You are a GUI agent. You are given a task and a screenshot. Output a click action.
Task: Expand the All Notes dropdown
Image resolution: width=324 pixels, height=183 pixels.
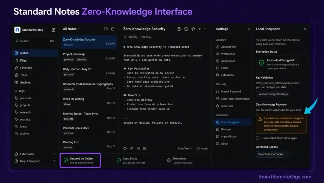pyautogui.click(x=71, y=29)
